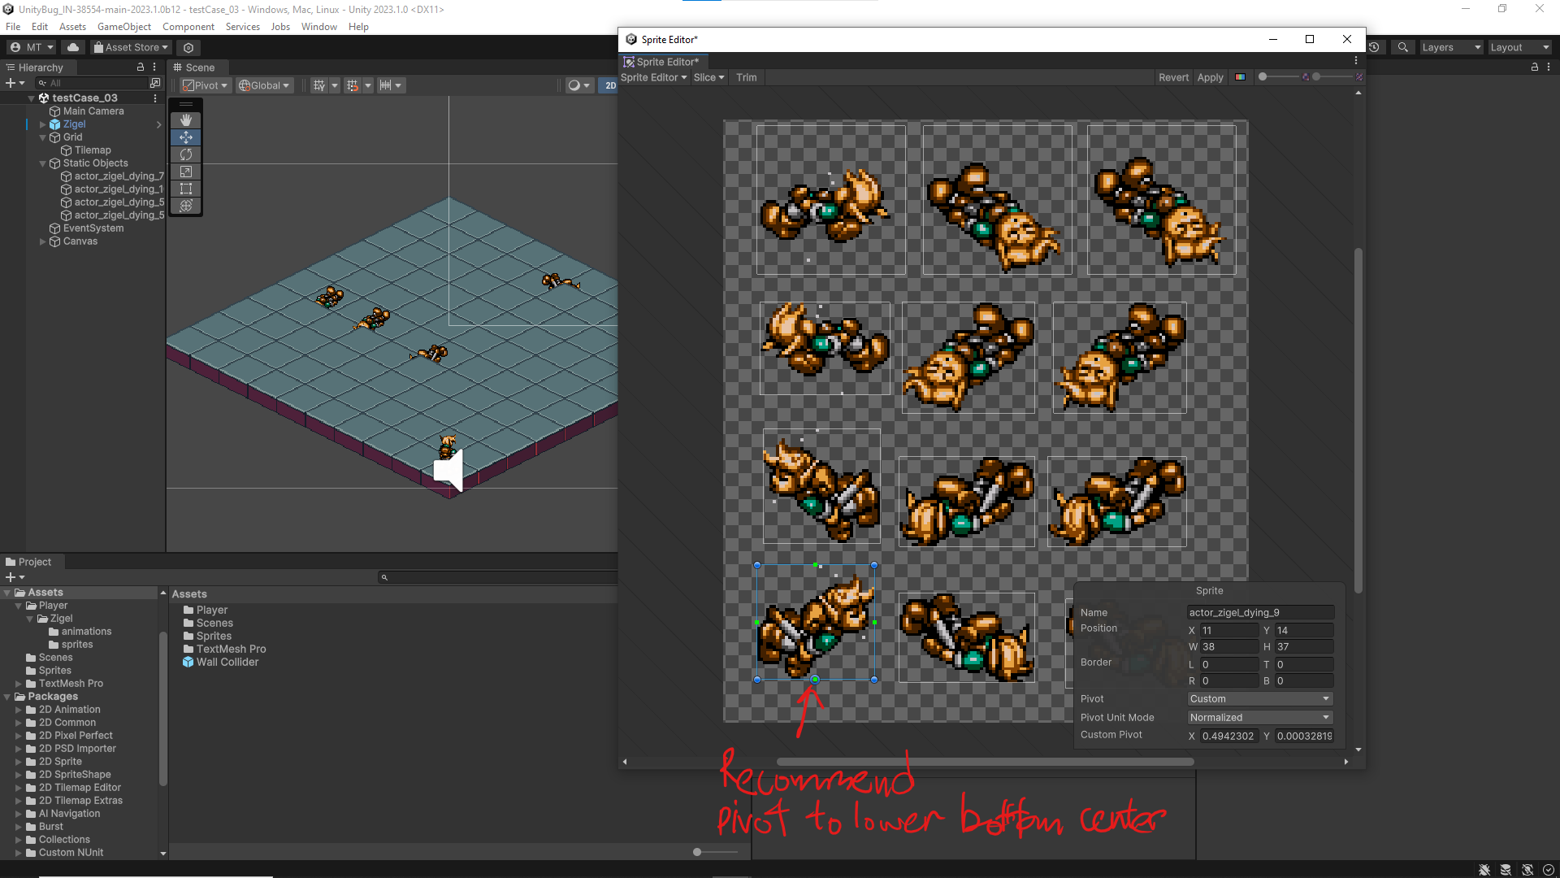The image size is (1560, 878).
Task: Toggle the Hierarchy panel lock
Action: (x=141, y=67)
